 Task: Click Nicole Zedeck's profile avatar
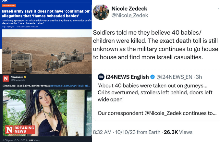(x=101, y=12)
